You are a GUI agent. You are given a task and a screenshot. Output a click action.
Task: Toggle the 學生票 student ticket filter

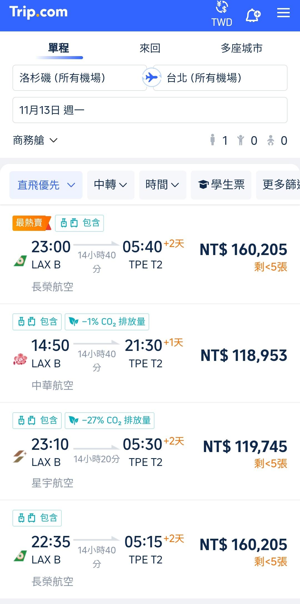[x=221, y=185]
